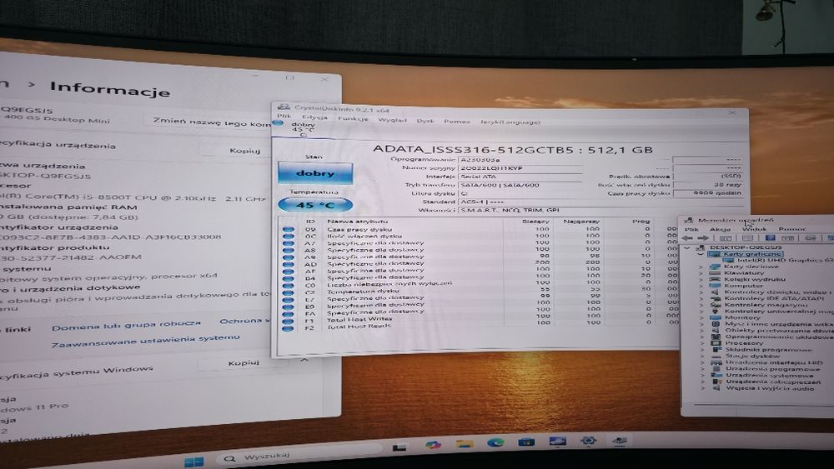This screenshot has width=834, height=469.
Task: Open Wygląd menu in CrystalDiskInfo
Action: tap(392, 120)
